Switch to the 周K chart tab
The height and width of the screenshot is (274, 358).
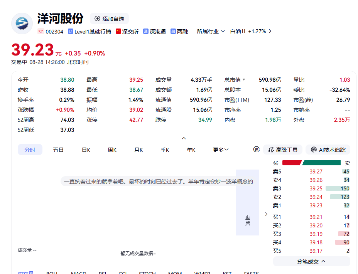(x=112, y=150)
